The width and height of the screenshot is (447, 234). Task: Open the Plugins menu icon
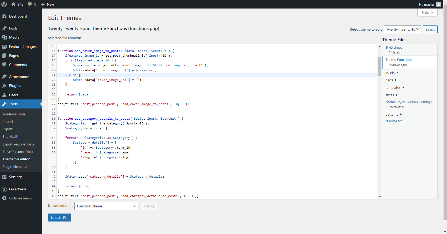tap(4, 86)
